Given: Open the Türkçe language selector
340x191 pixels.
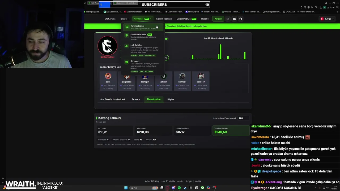Looking at the screenshot, I should [x=327, y=19].
